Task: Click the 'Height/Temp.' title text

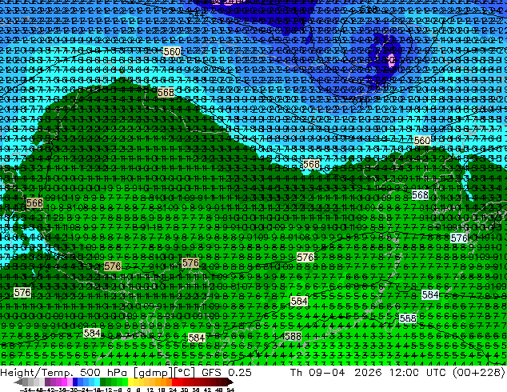Action: (38, 373)
